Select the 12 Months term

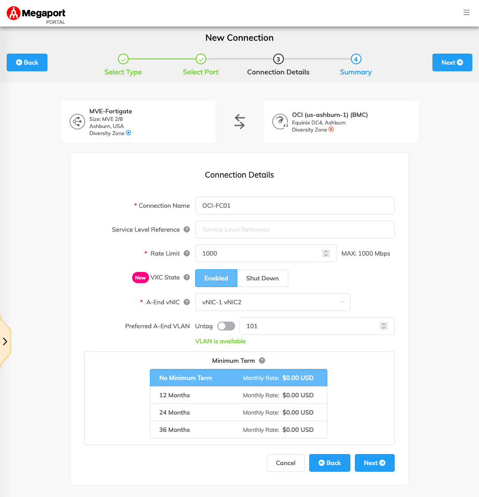coord(239,395)
